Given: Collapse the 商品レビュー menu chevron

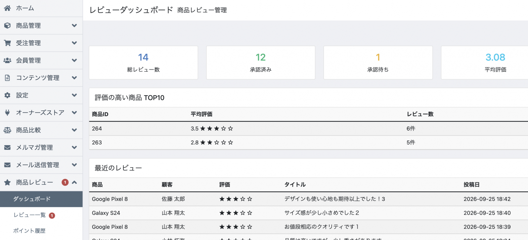Looking at the screenshot, I should 74,182.
